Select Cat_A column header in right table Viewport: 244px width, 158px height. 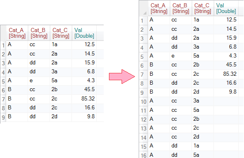[159, 9]
